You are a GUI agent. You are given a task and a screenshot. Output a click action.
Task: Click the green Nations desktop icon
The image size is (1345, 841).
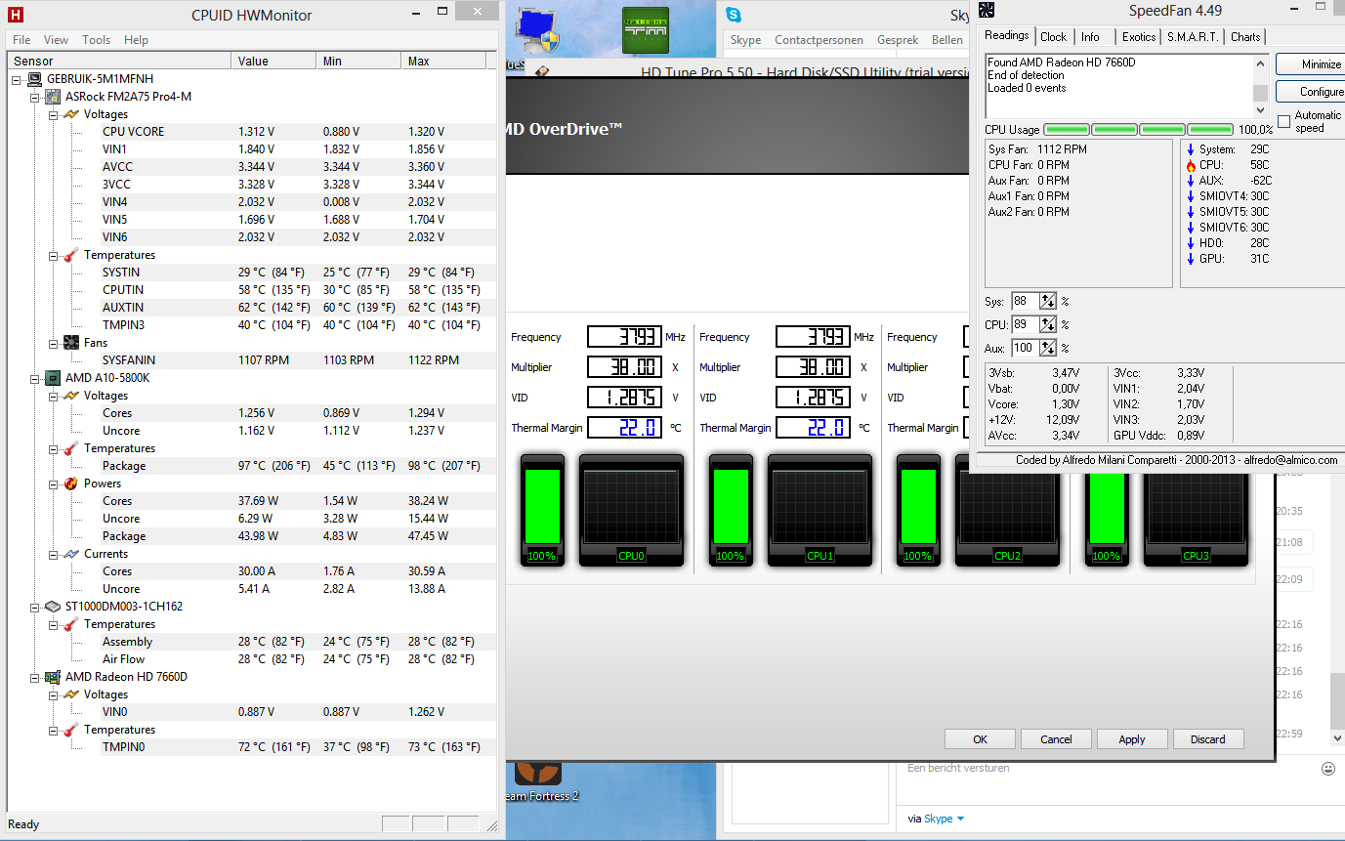coord(646,31)
